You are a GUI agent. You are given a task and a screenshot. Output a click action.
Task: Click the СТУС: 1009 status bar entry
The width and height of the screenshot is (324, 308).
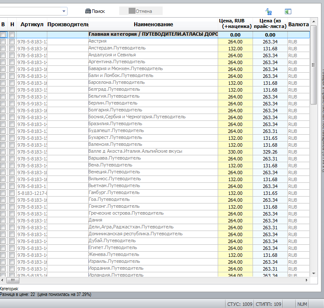pyautogui.click(x=240, y=304)
